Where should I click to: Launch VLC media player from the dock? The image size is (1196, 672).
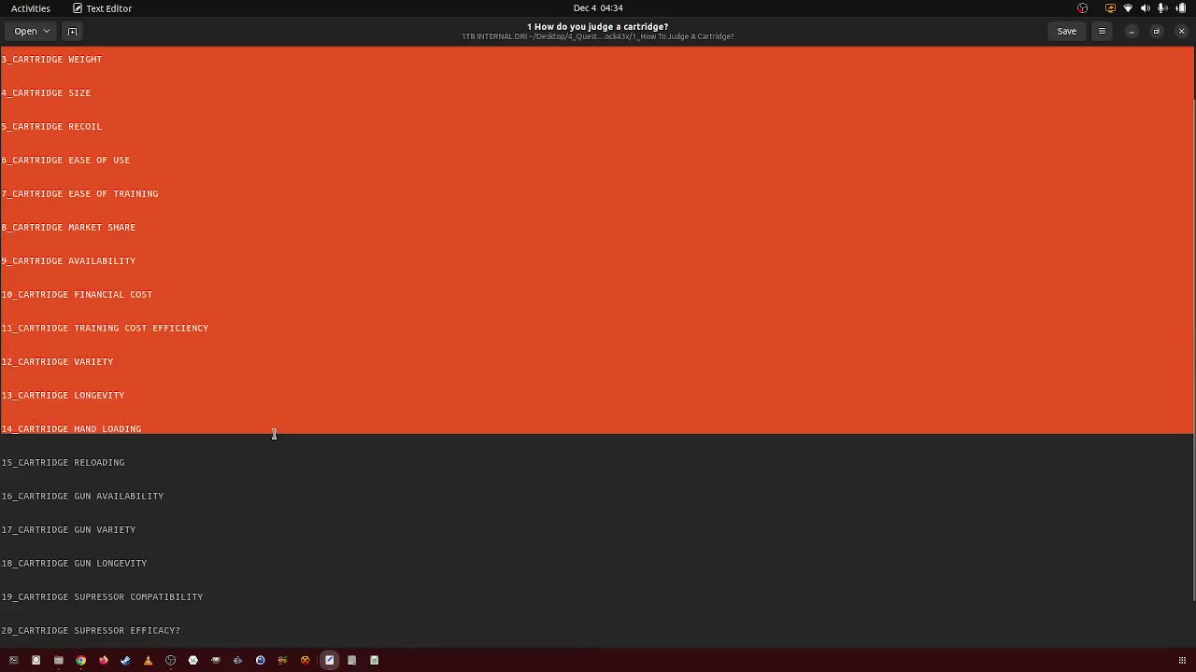148,660
